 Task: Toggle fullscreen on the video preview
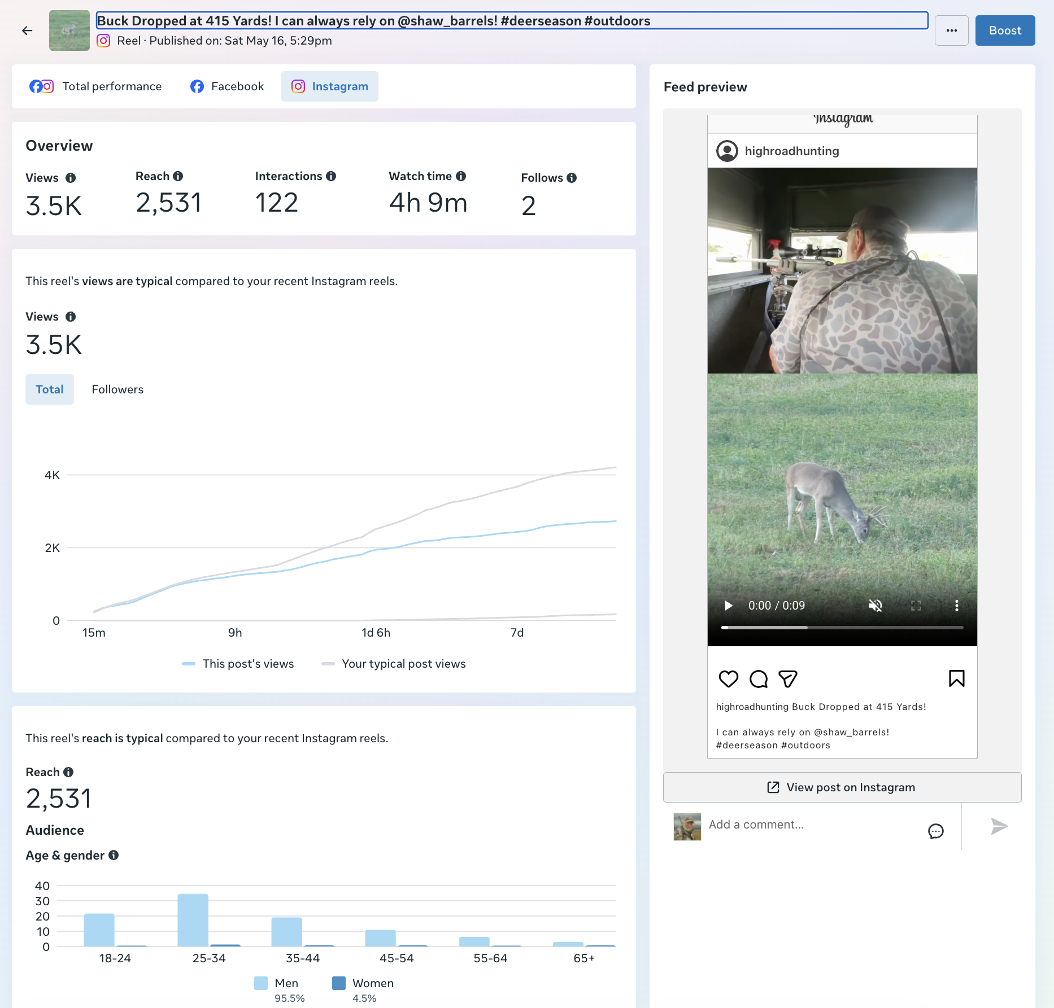click(x=916, y=606)
